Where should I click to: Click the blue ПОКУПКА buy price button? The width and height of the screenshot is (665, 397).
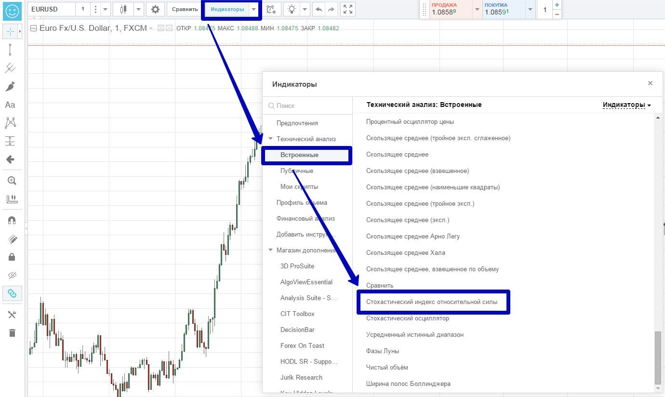pos(503,9)
